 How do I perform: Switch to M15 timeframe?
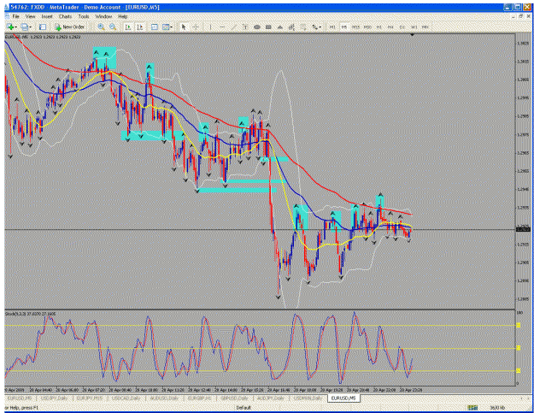(355, 27)
